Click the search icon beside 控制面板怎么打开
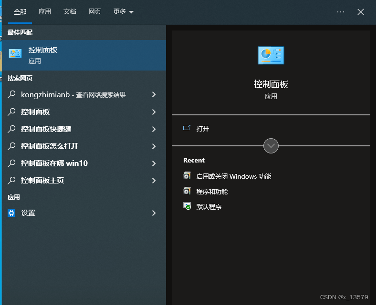The width and height of the screenshot is (376, 305). [x=11, y=146]
